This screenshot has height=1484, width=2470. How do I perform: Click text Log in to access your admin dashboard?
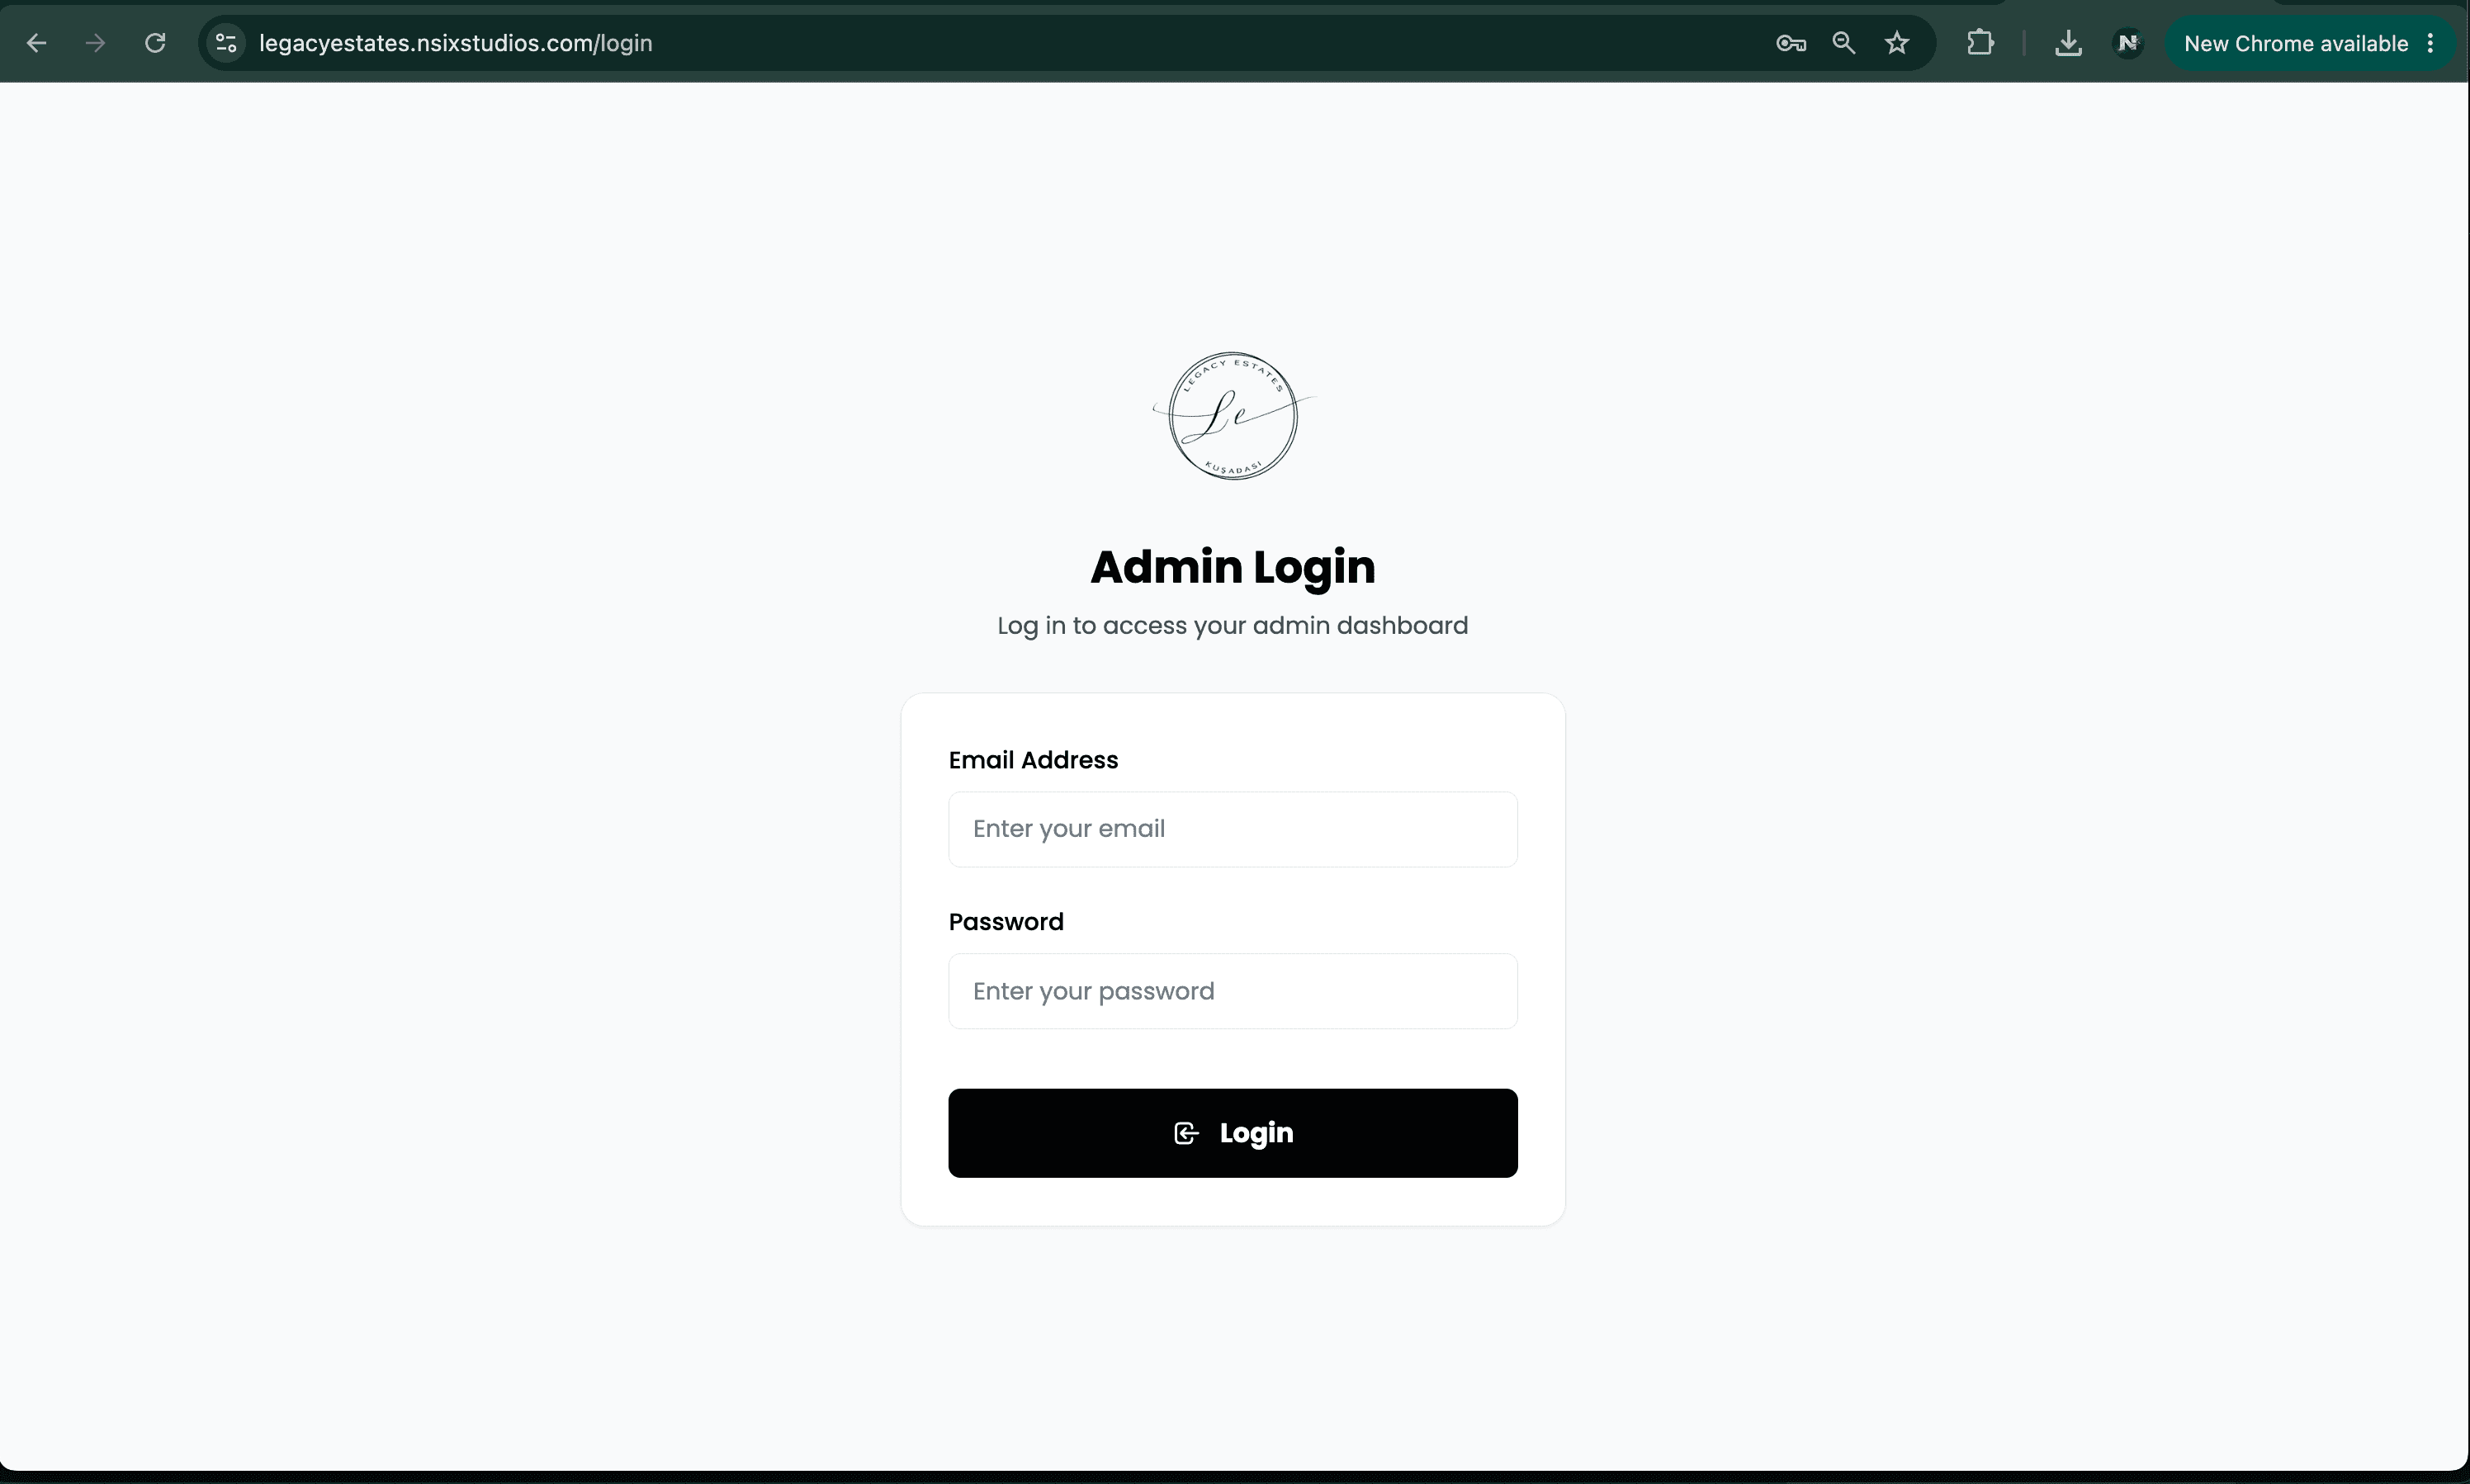(1233, 626)
